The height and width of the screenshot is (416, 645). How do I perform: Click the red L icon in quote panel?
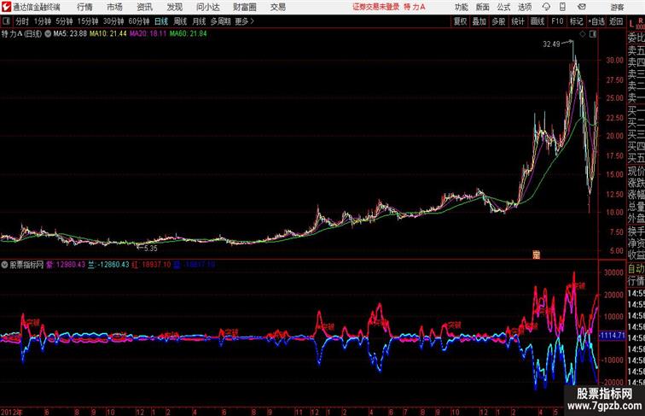point(631,24)
